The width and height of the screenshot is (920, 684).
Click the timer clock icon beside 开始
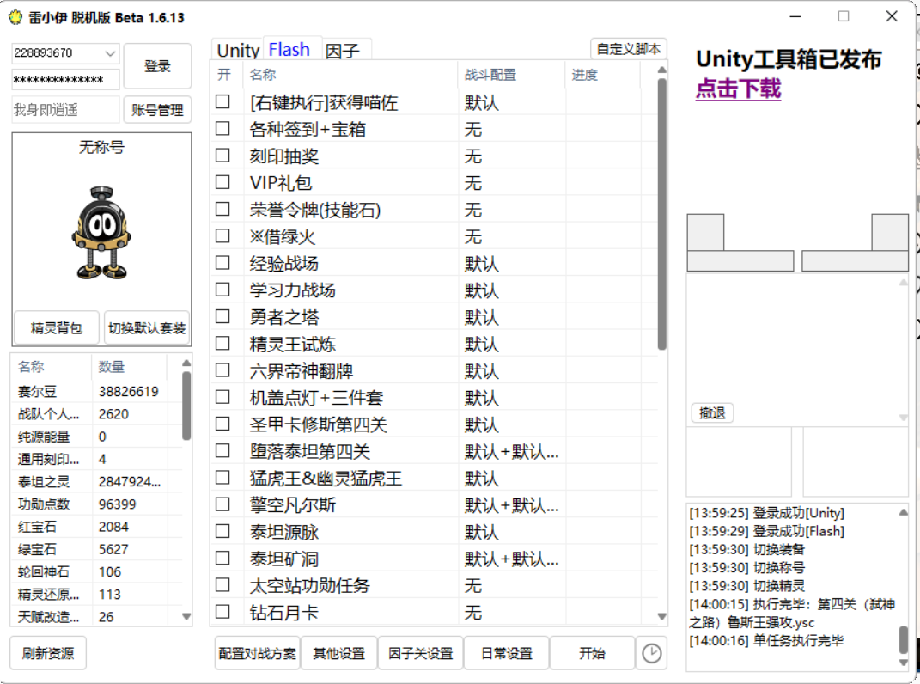[651, 653]
